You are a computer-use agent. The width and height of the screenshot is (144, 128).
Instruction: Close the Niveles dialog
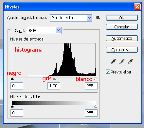pyautogui.click(x=137, y=7)
